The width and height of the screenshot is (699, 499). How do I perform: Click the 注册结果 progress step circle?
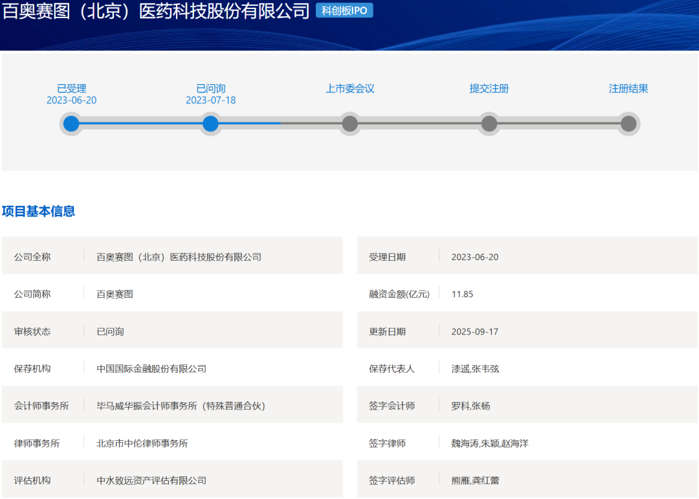(628, 124)
